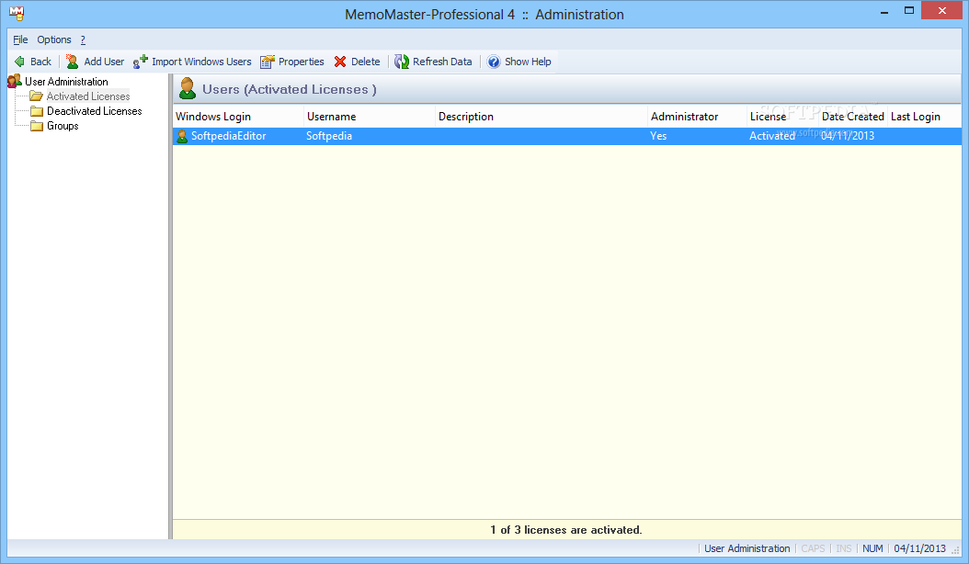Click the Properties button label
Screen dimensions: 969x564
(301, 62)
